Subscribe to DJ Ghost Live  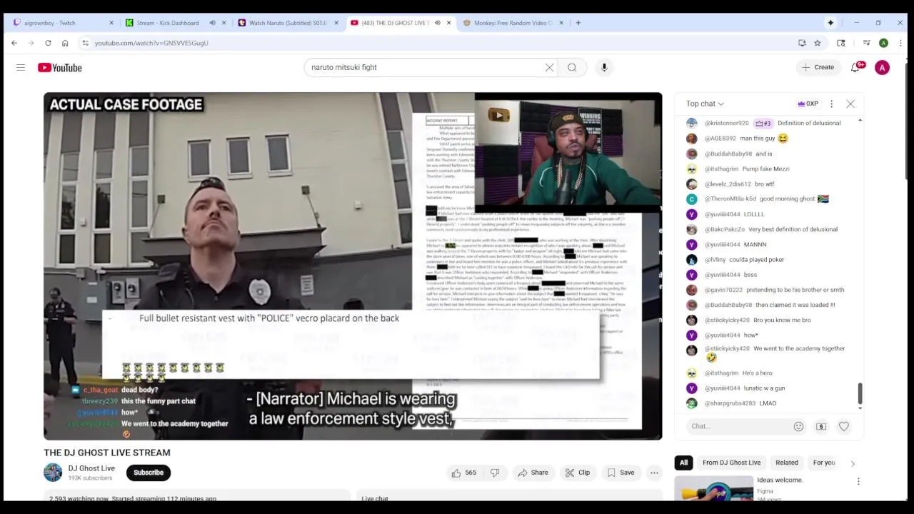pyautogui.click(x=149, y=473)
